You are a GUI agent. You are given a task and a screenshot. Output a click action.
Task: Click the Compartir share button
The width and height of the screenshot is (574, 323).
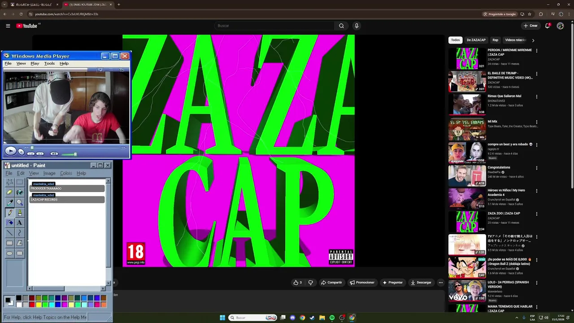[331, 283]
